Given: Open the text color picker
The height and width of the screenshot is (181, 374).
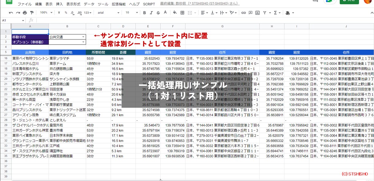Looking at the screenshot, I should pos(165,13).
